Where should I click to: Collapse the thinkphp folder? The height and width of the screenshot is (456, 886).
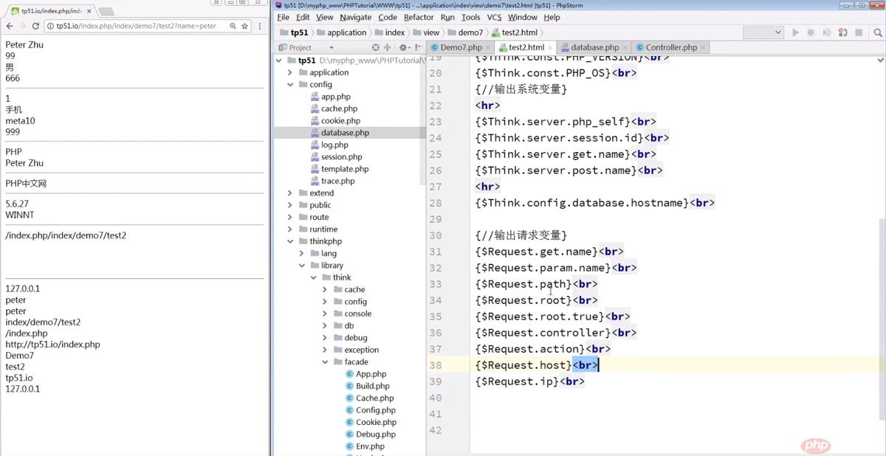[x=289, y=241]
